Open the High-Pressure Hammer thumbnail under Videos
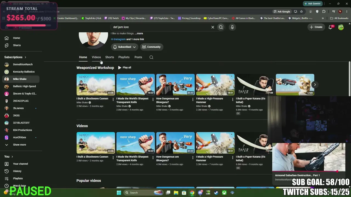The height and width of the screenshot is (197, 351). pos(215,143)
